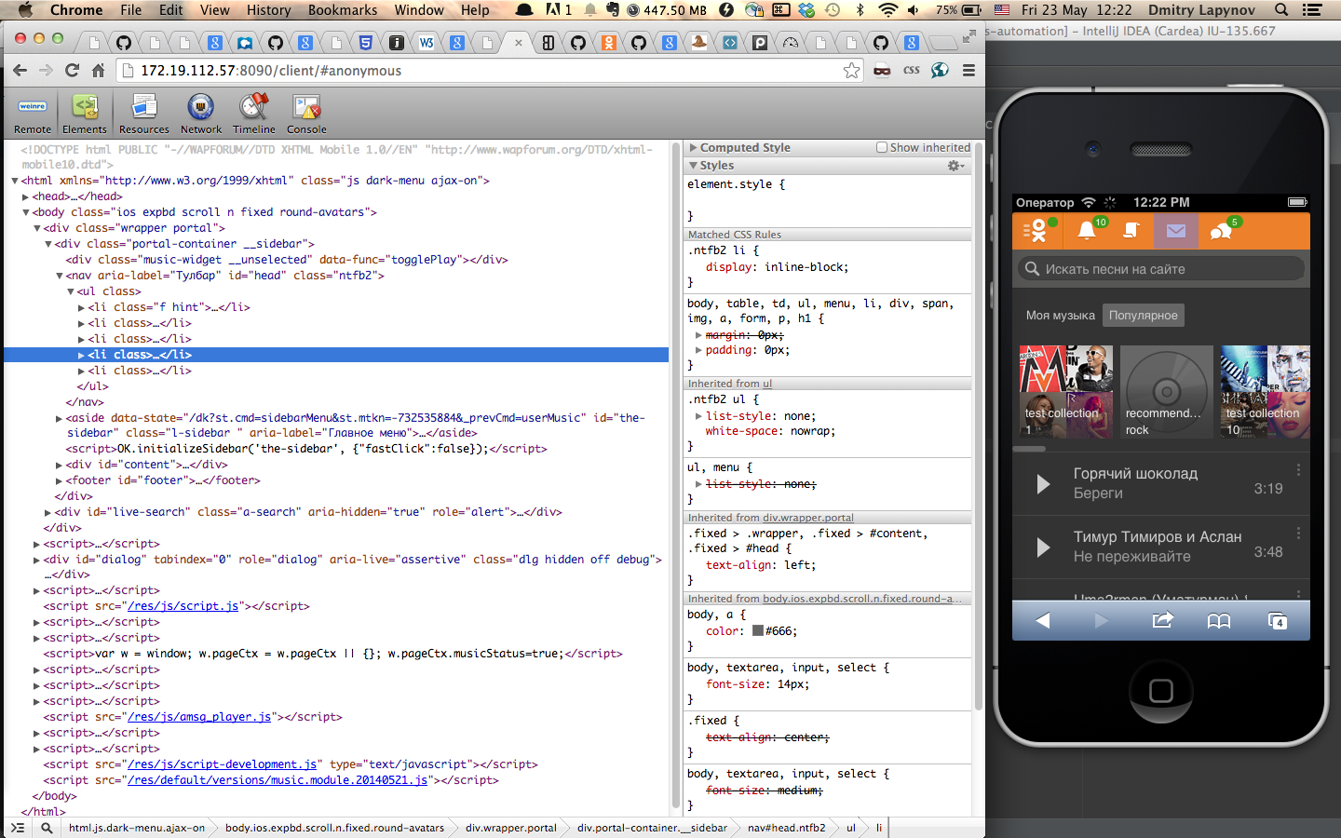Enable the Show inherited checkbox
Screen dimensions: 1341x838
(x=882, y=147)
